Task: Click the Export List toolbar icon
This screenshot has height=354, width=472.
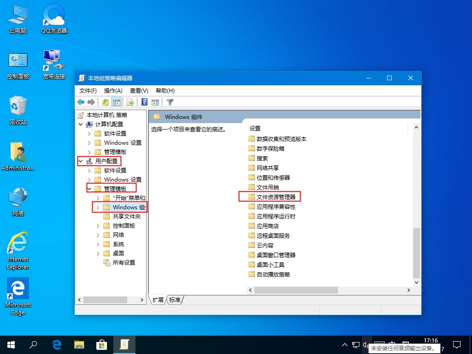Action: 131,102
